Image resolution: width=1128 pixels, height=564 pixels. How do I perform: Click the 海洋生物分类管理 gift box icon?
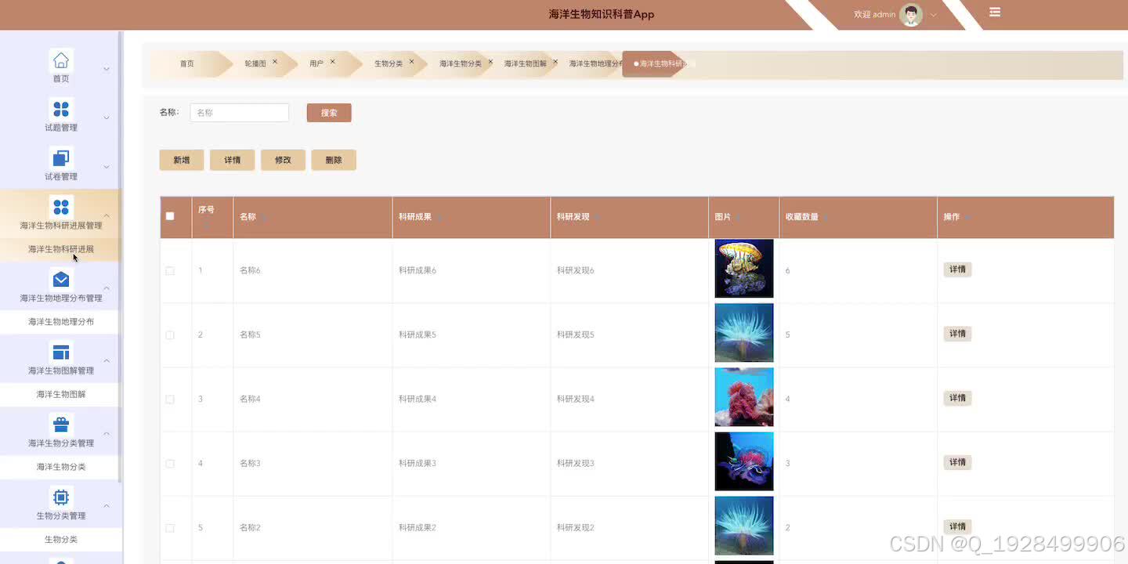point(61,425)
